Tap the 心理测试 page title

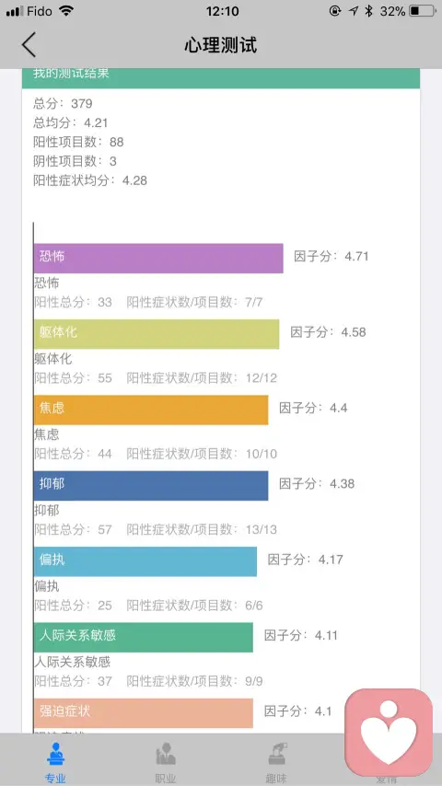tap(221, 45)
